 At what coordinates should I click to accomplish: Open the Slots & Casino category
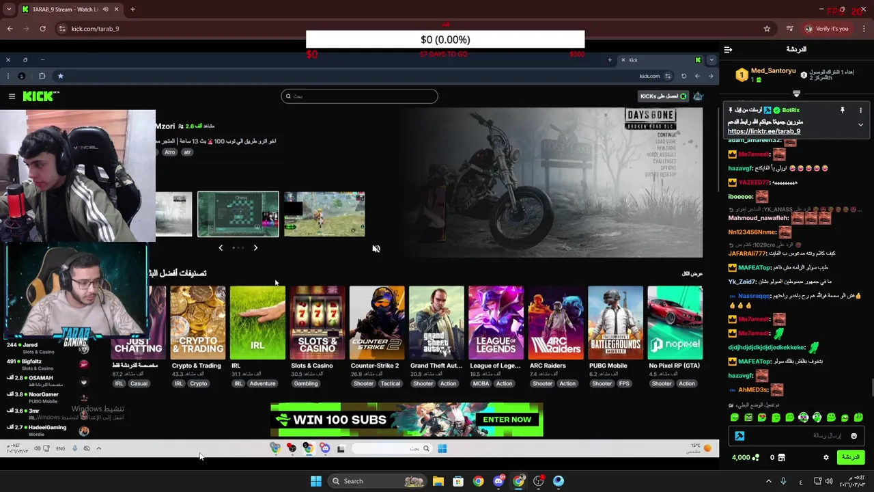[318, 323]
